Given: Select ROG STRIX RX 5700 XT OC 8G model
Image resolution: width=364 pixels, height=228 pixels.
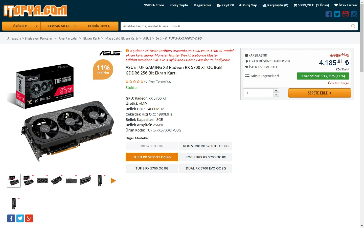Looking at the screenshot, I should coord(206,146).
